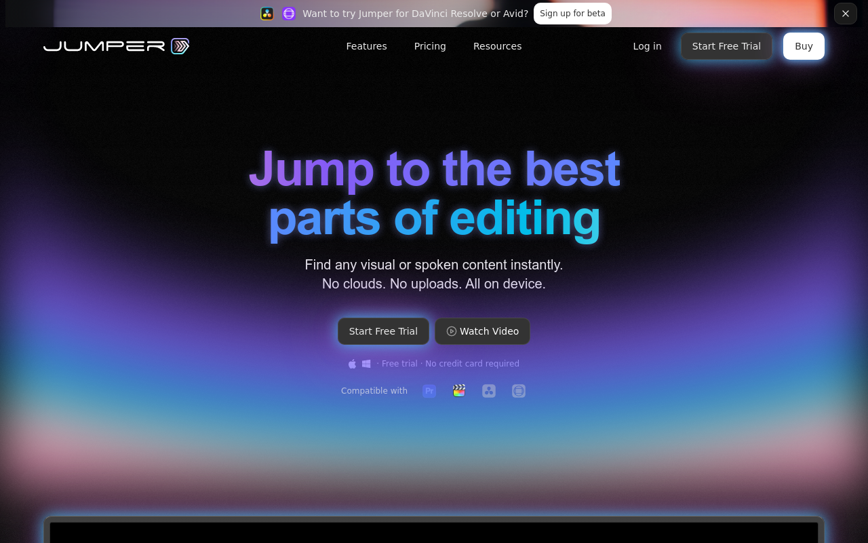Dismiss the beta announcement banner

[846, 14]
